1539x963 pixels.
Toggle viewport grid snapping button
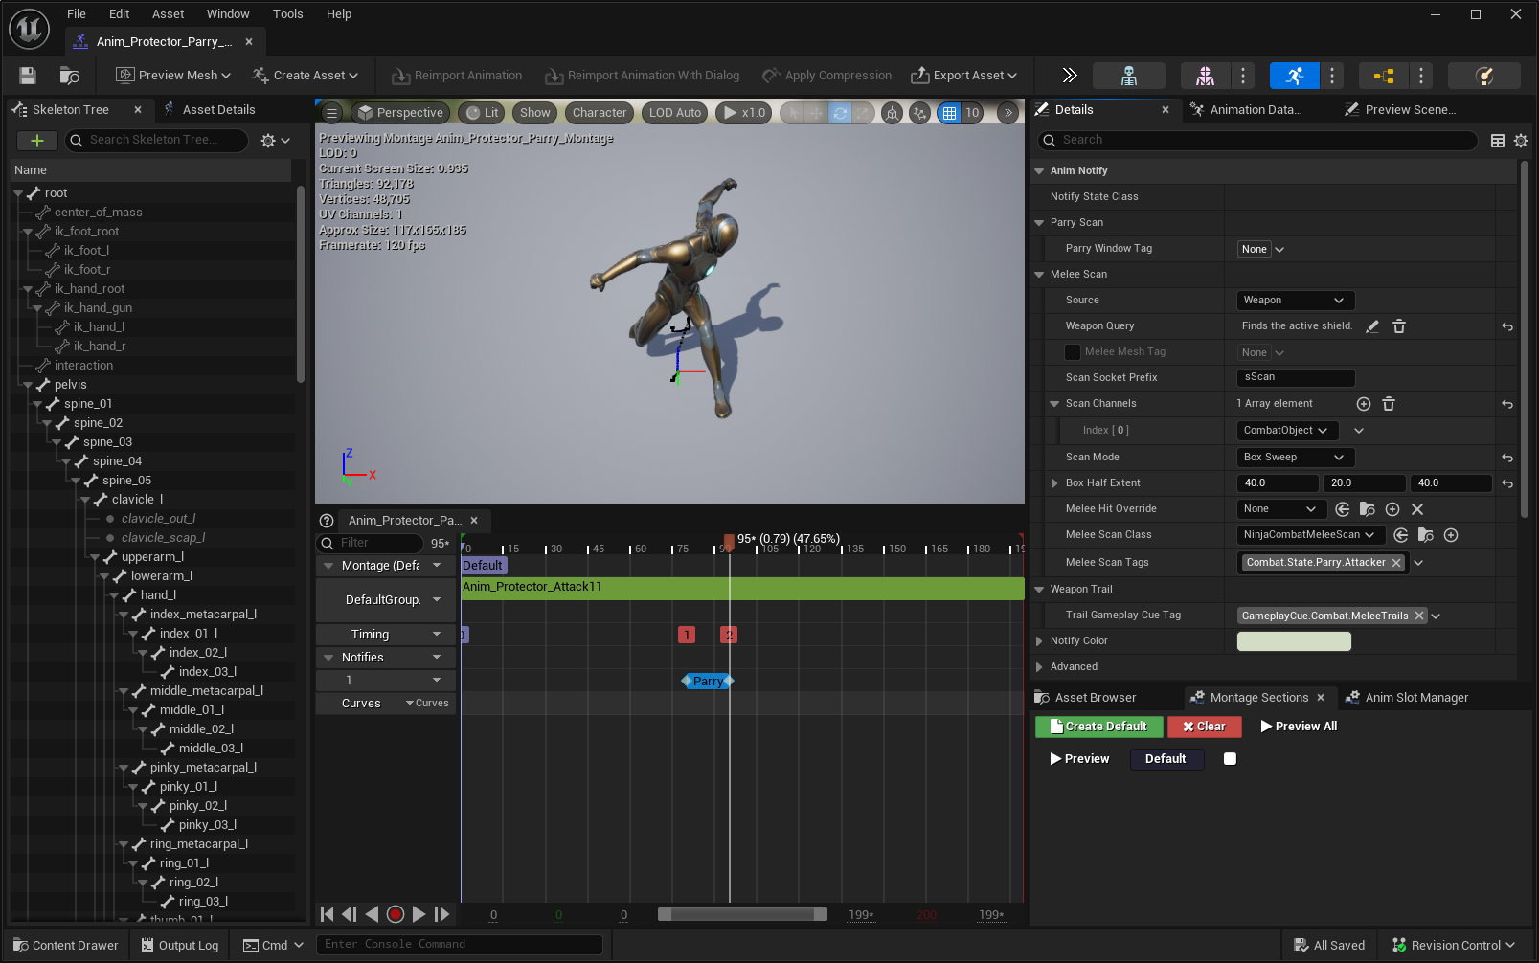click(x=949, y=113)
